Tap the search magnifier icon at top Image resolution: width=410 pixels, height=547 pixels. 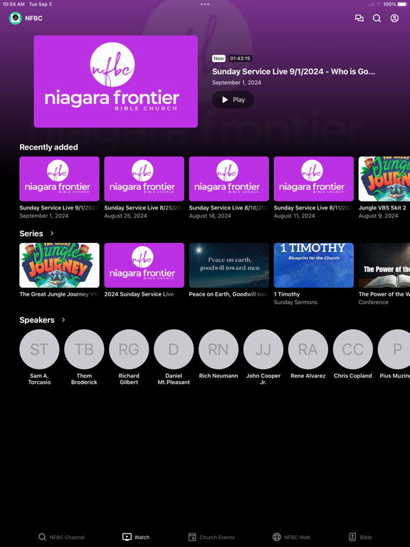click(377, 18)
